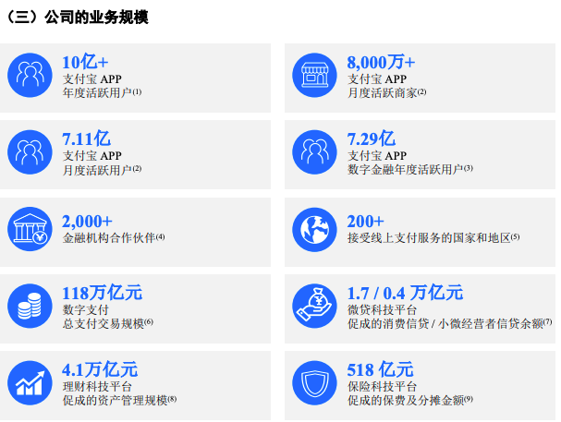Click the text 促成的保费及分摊金额(9)
This screenshot has height=422, width=561.
410,400
